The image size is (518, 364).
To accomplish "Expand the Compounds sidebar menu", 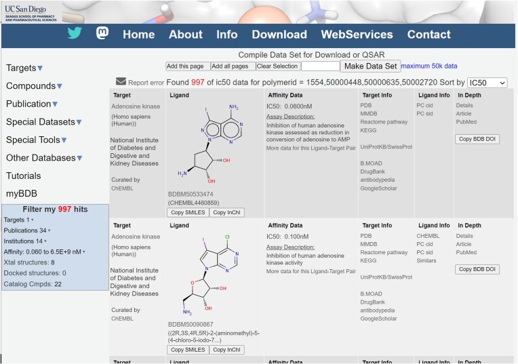I will (34, 86).
